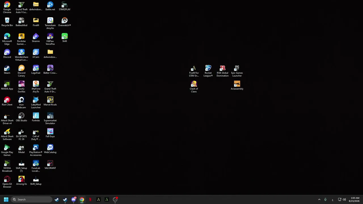The width and height of the screenshot is (363, 204).
Task: Click the STARZPLAY desktop icon
Action: (65, 6)
